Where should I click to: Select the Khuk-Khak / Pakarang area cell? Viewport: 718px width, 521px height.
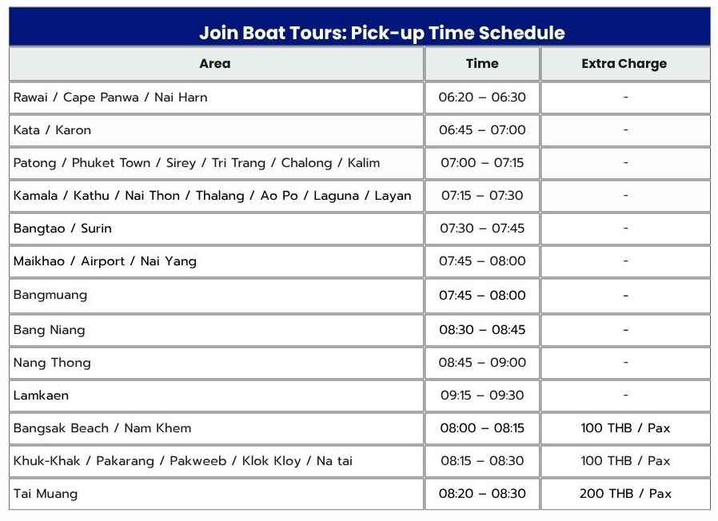click(183, 461)
